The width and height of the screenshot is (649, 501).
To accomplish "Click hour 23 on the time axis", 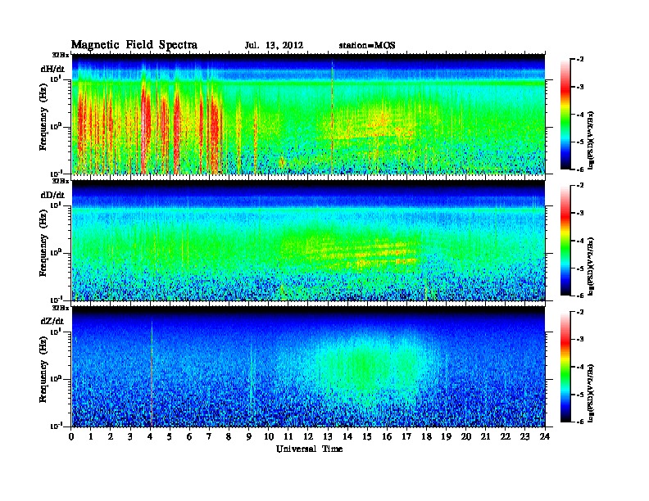I will coord(525,437).
